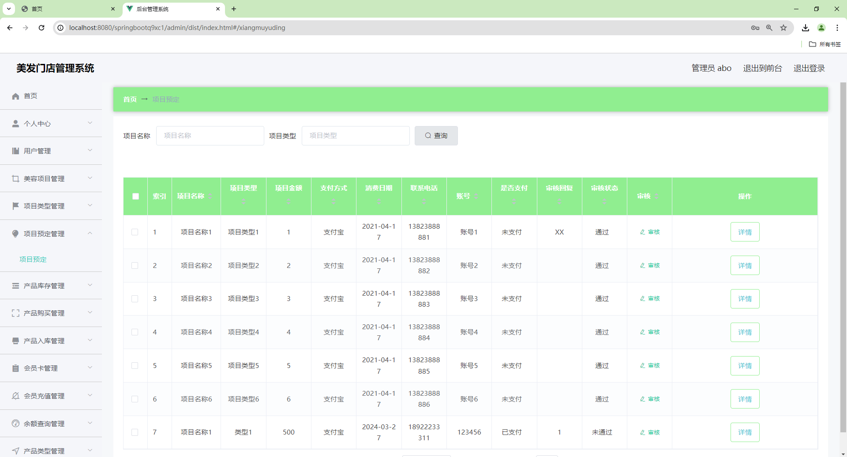Image resolution: width=847 pixels, height=457 pixels.
Task: Click the clipboard icon for 会员卡管理
Action: point(15,368)
